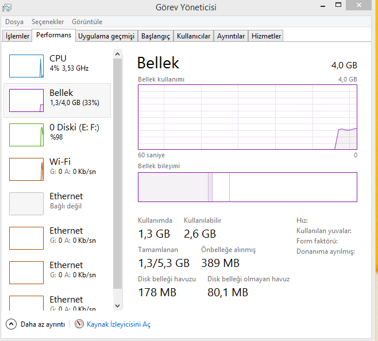This screenshot has width=378, height=341.
Task: Select the 0 Diski (E: F:) graph thumbnail
Action: [x=26, y=135]
